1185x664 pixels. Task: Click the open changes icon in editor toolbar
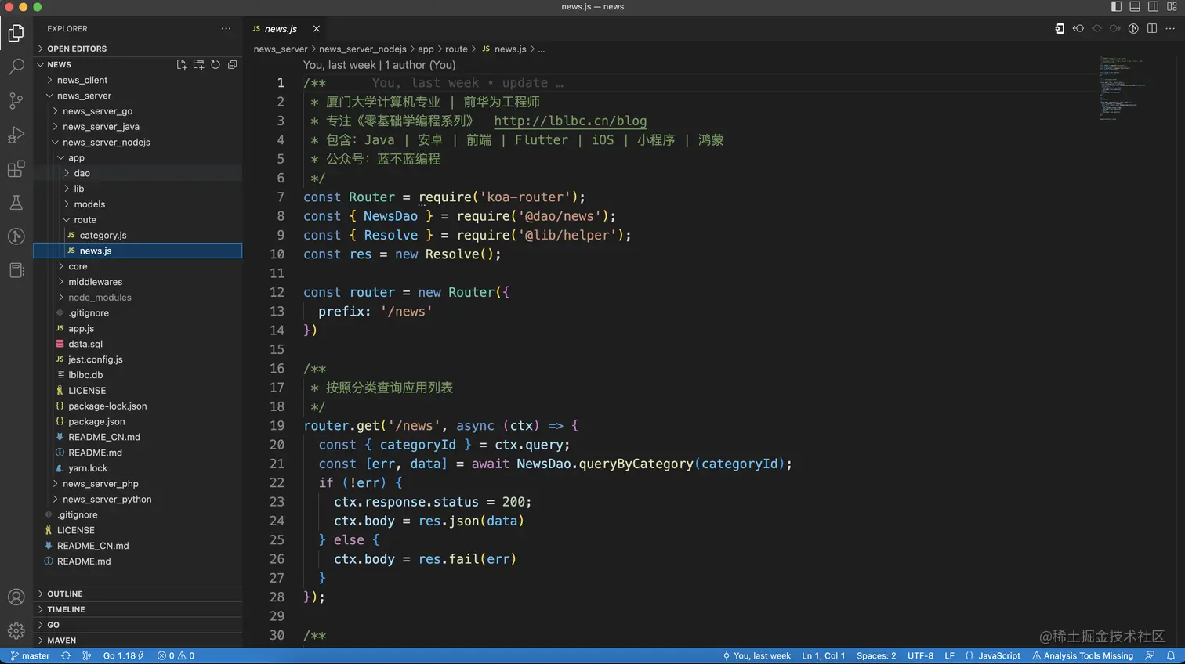(1060, 29)
